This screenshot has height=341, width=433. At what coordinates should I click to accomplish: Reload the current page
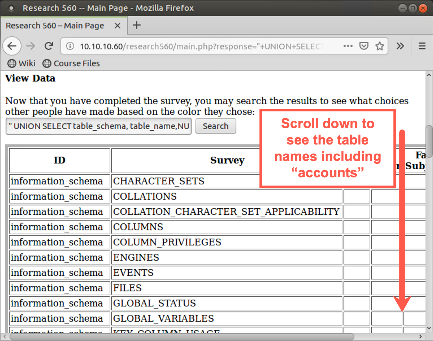tap(49, 46)
